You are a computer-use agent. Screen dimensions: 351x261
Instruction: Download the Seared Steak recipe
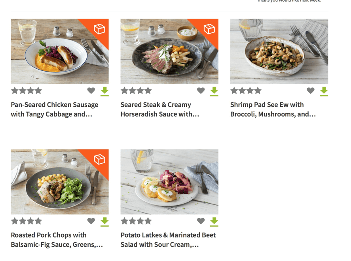[214, 91]
